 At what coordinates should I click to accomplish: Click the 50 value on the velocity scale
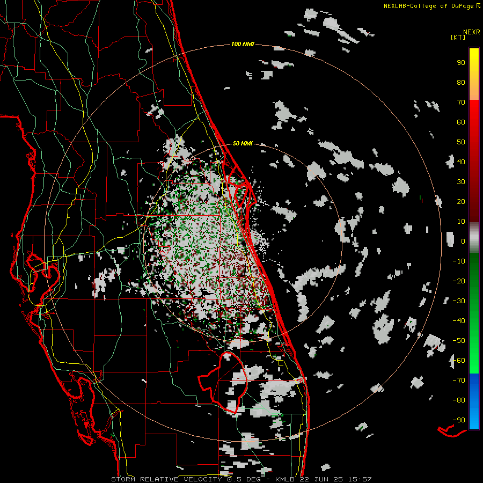click(x=461, y=142)
